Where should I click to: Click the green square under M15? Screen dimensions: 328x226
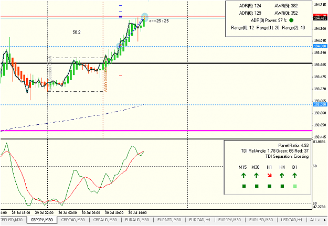click(244, 186)
